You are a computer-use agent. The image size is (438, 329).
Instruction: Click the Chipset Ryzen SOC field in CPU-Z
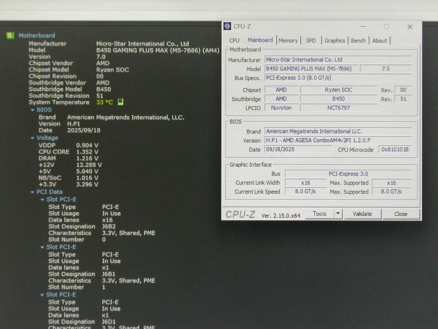click(x=338, y=90)
